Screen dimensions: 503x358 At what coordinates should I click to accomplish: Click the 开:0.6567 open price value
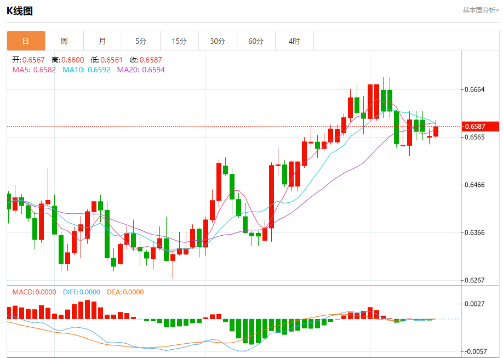coord(28,60)
